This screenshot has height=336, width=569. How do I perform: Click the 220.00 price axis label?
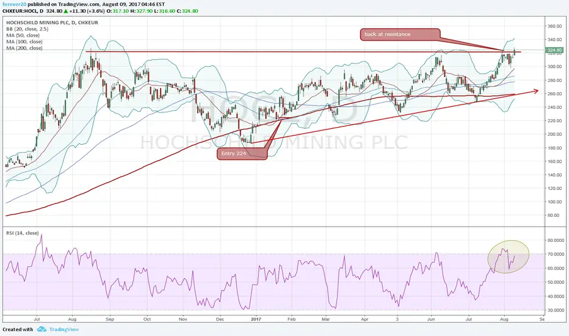555,120
